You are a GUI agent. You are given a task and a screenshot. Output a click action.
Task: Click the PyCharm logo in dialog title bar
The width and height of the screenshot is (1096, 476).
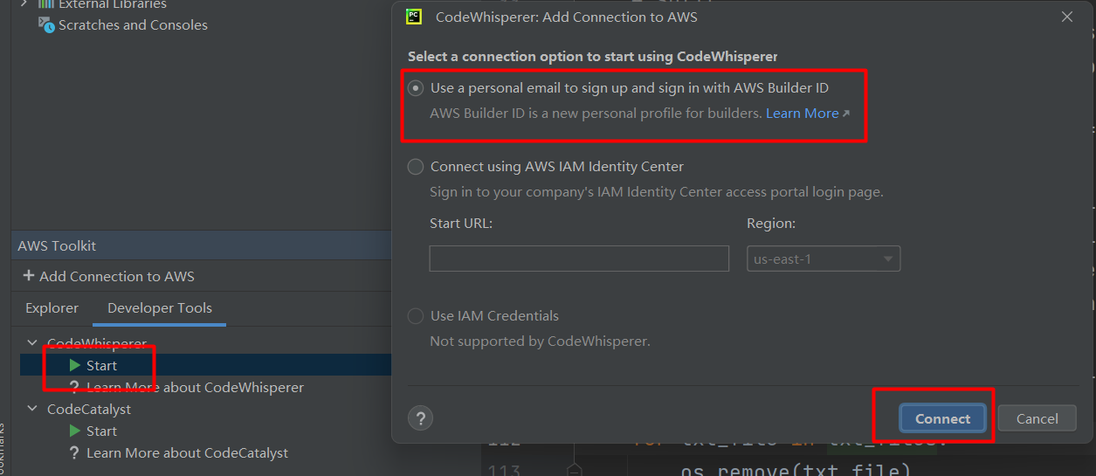tap(415, 17)
